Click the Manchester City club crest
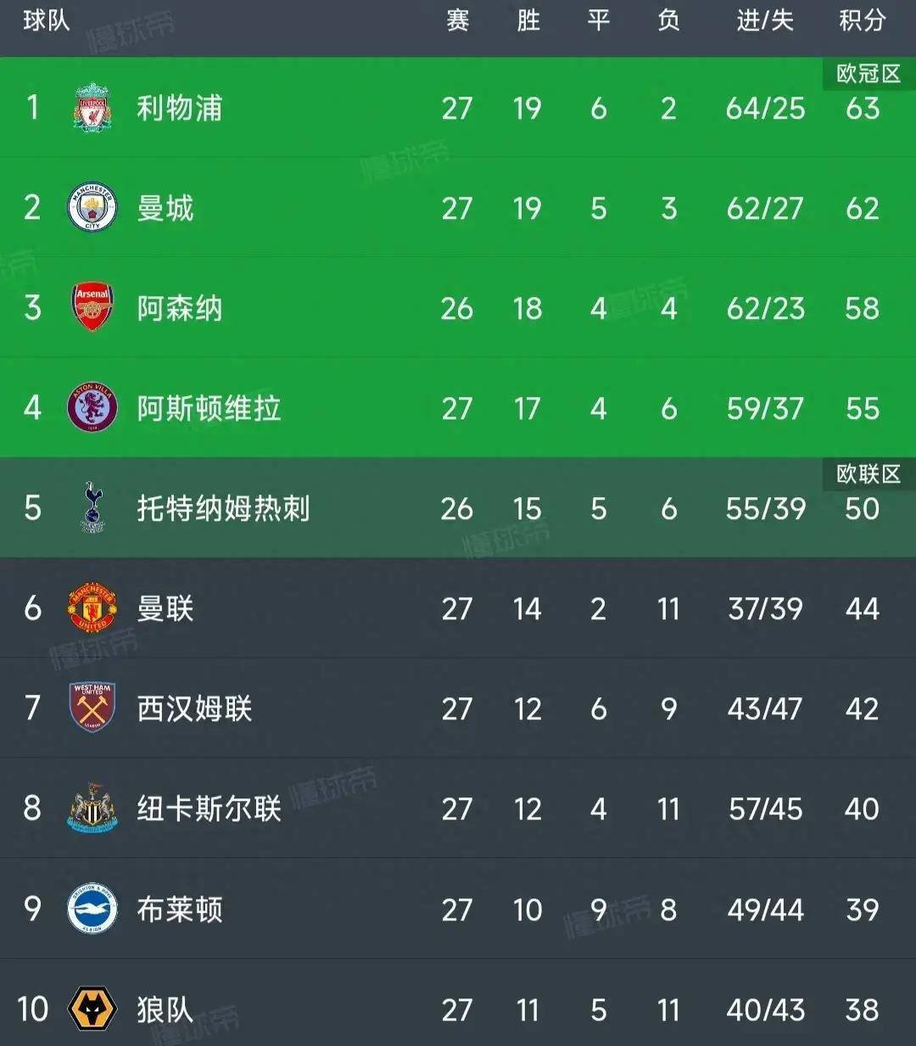Viewport: 916px width, 1046px height. click(92, 208)
